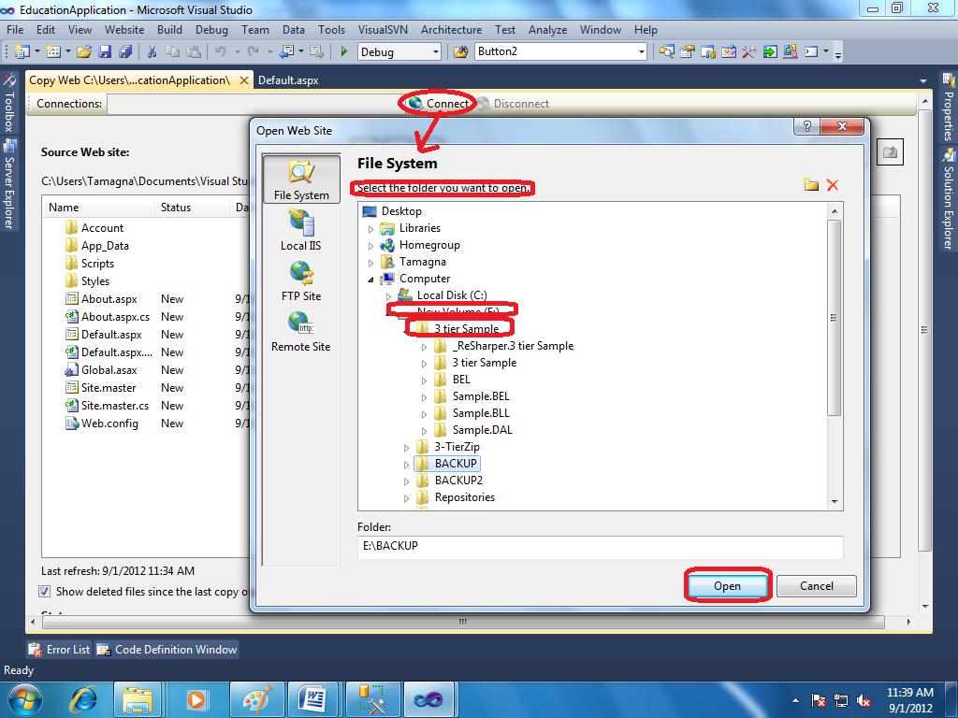
Task: Open the VisualSVN menu
Action: tap(383, 29)
